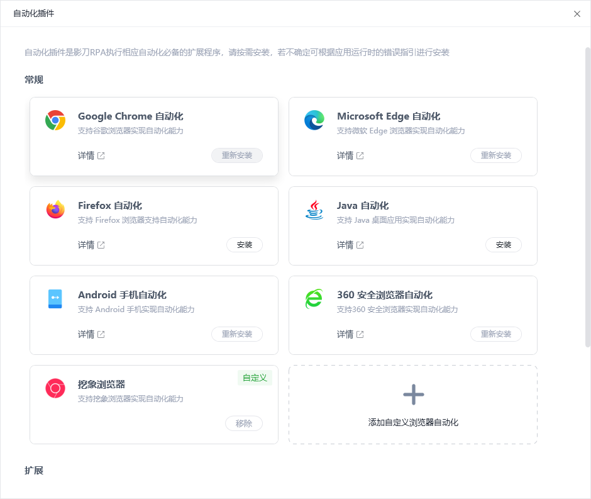Install the Firefox automation plugin
Viewport: 591px width, 499px height.
tap(245, 245)
